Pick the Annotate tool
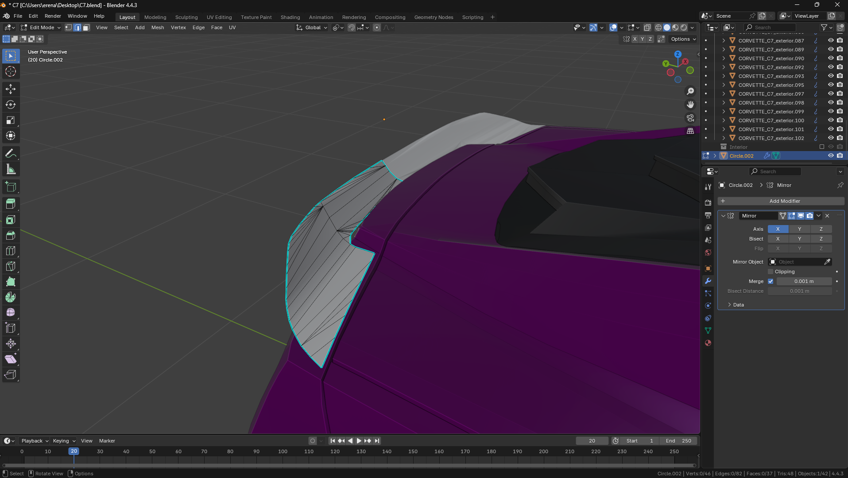848x478 pixels. click(11, 153)
